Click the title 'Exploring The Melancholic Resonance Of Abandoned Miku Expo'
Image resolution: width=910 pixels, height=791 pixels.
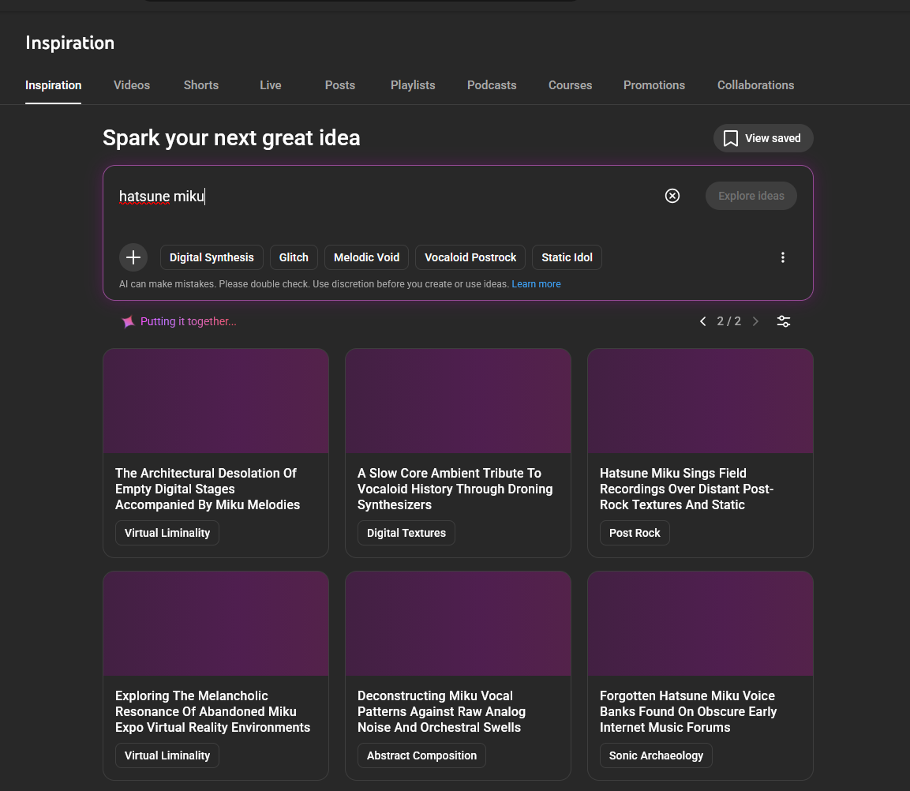pyautogui.click(x=212, y=711)
